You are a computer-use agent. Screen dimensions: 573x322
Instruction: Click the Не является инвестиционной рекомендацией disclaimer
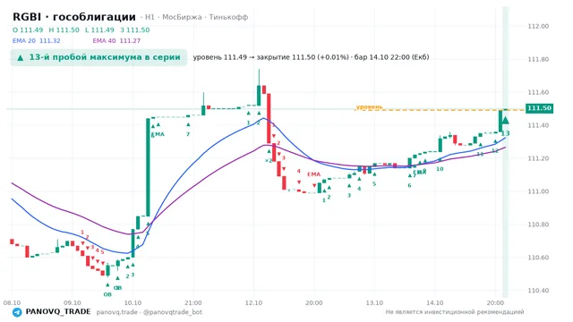[455, 312]
